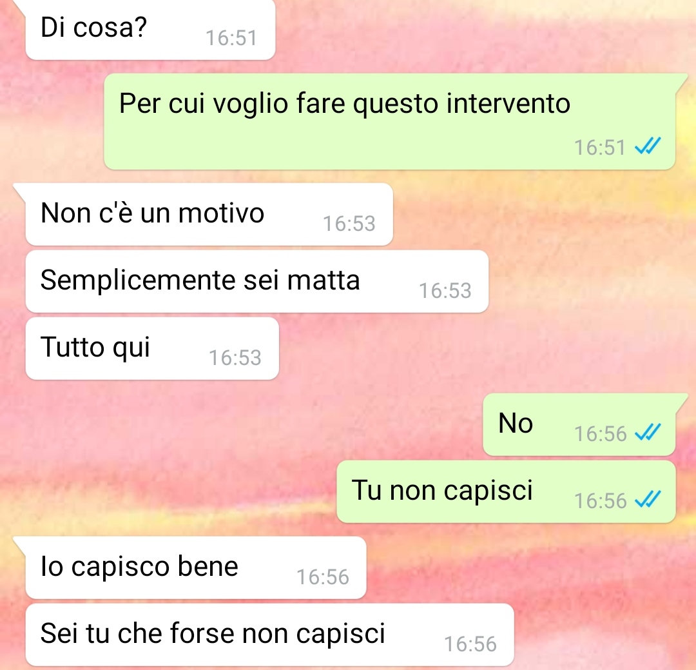
Task: Tap the 'Per cui voglio fare questo intervento' message
Action: click(x=389, y=121)
